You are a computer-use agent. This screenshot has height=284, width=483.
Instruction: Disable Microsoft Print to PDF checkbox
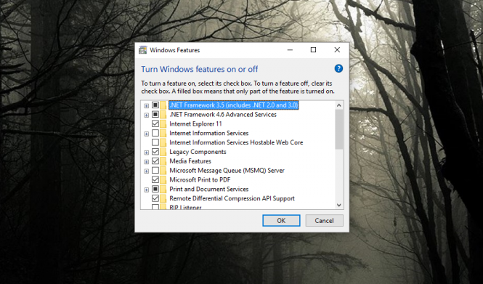coord(155,179)
